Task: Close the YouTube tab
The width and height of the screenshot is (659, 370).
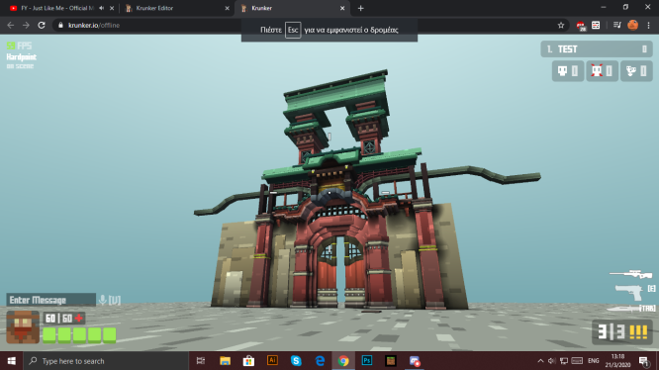Action: click(112, 8)
